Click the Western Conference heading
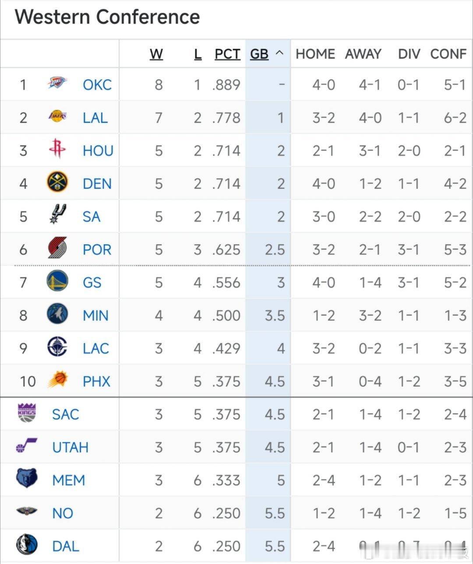Image resolution: width=473 pixels, height=564 pixels. click(107, 17)
